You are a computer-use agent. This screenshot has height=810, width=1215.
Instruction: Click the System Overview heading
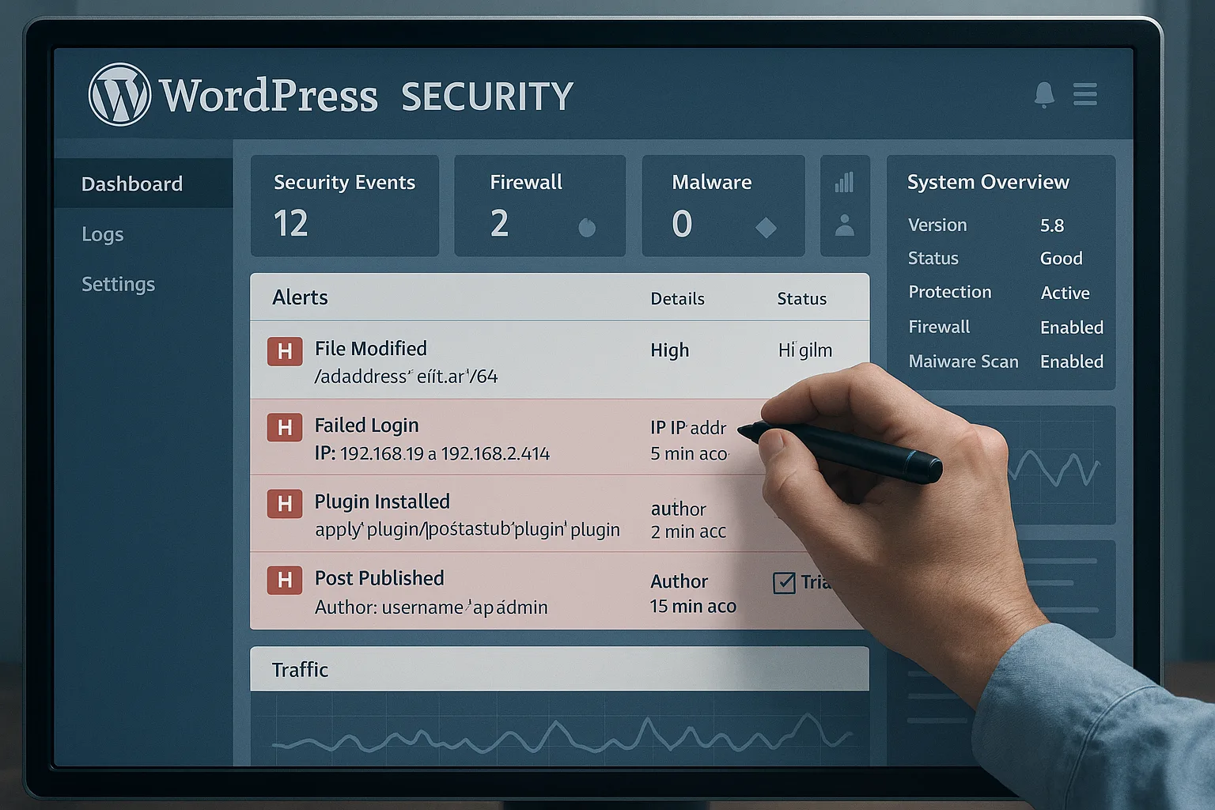click(988, 182)
